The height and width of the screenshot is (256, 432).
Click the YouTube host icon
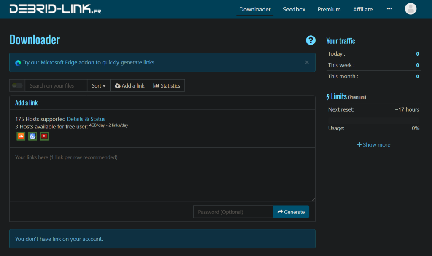click(x=44, y=136)
